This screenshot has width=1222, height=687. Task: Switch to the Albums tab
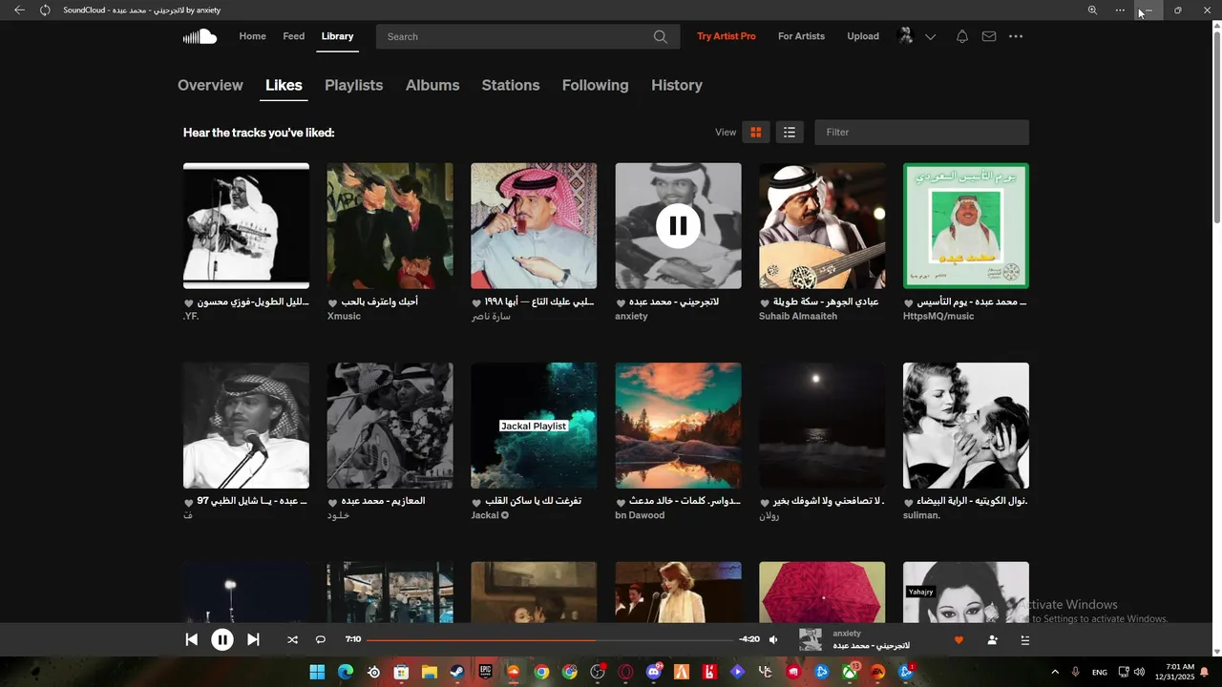click(x=432, y=85)
